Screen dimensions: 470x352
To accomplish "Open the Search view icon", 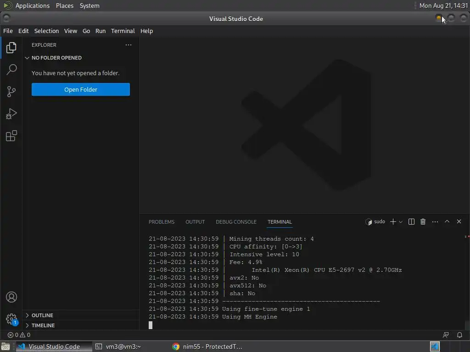I will tap(11, 70).
